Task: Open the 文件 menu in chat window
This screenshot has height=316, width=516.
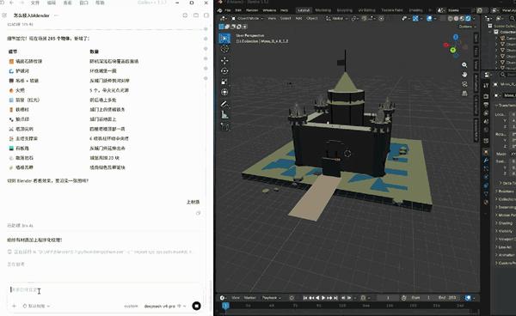Action: coord(35,3)
